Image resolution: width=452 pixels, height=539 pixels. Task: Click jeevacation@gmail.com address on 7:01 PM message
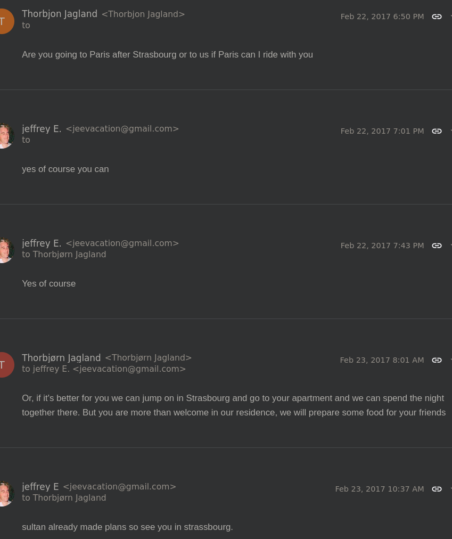point(122,129)
